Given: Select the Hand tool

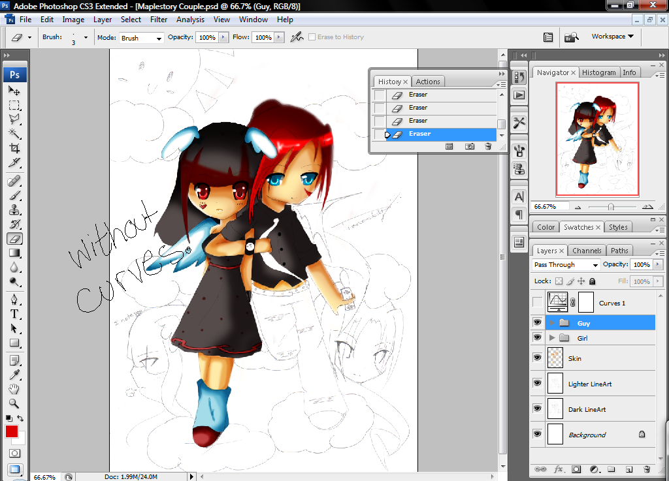Looking at the screenshot, I should pos(14,389).
